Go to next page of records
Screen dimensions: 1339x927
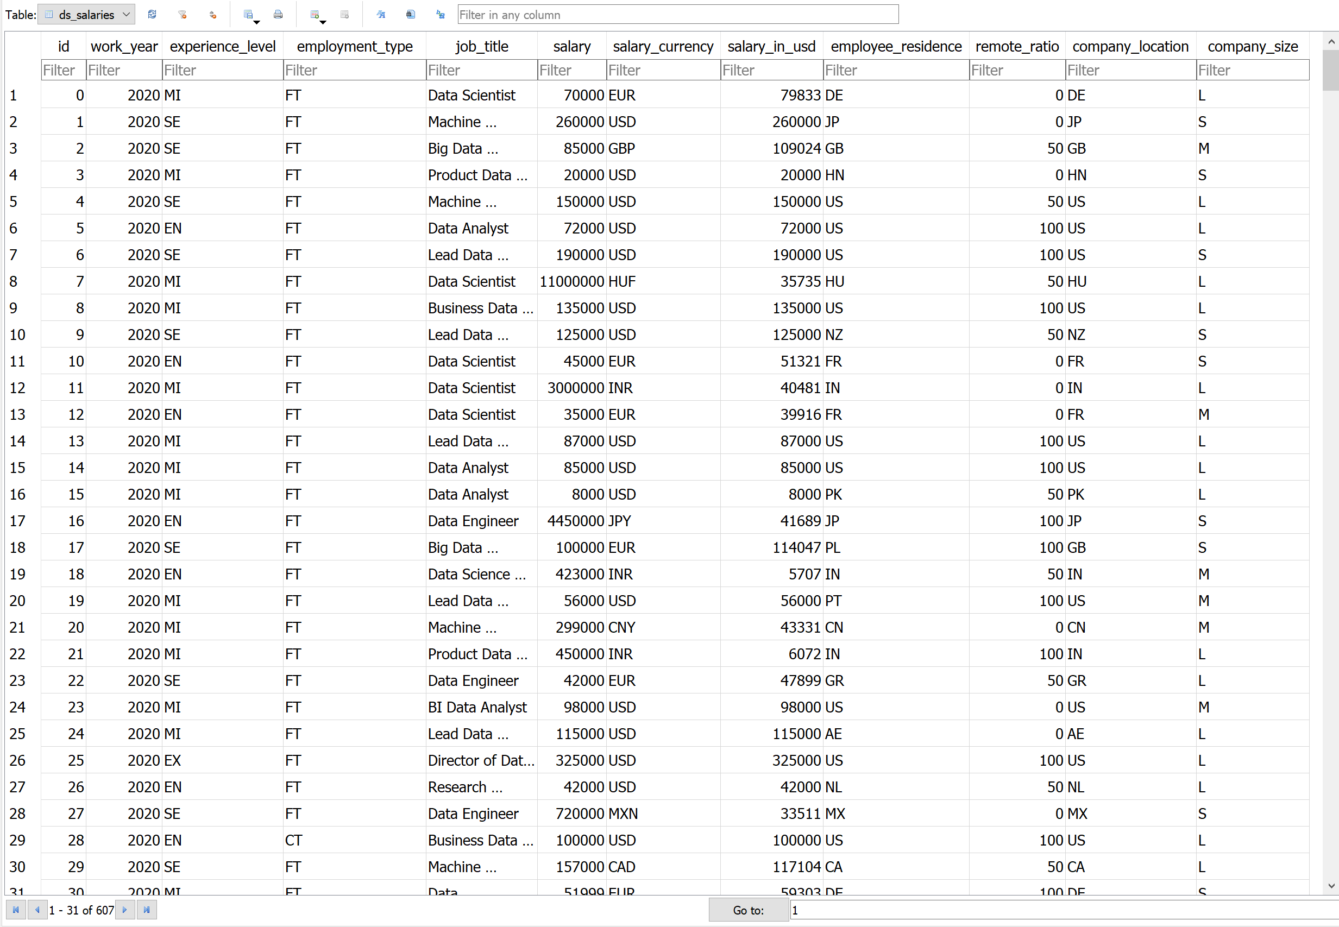click(x=125, y=910)
